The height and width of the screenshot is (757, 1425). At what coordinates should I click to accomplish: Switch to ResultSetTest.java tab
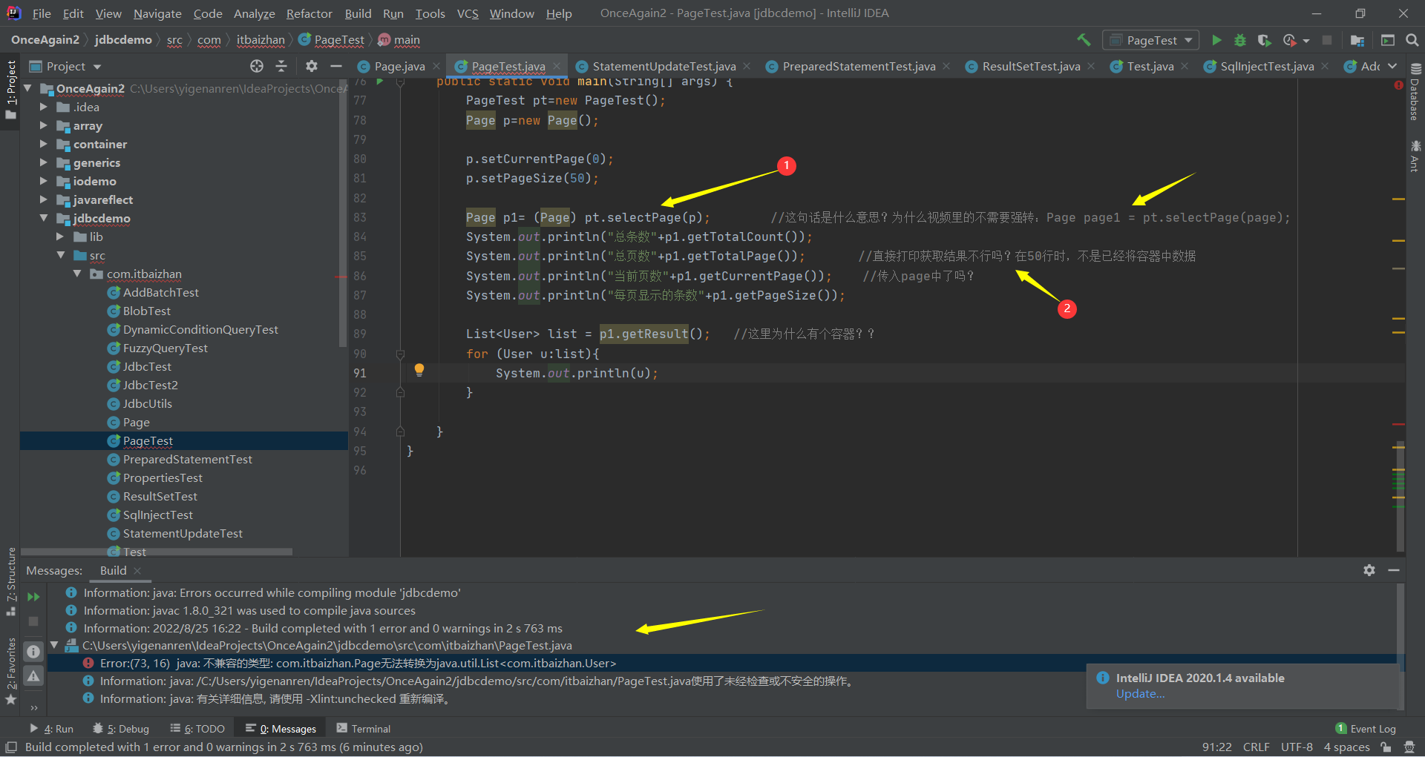pos(1031,67)
